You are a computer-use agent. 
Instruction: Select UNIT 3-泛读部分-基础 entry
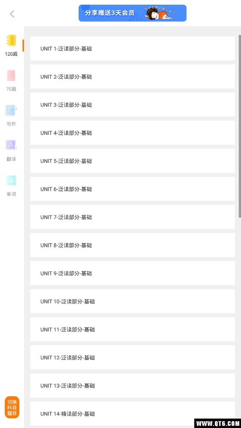(133, 105)
